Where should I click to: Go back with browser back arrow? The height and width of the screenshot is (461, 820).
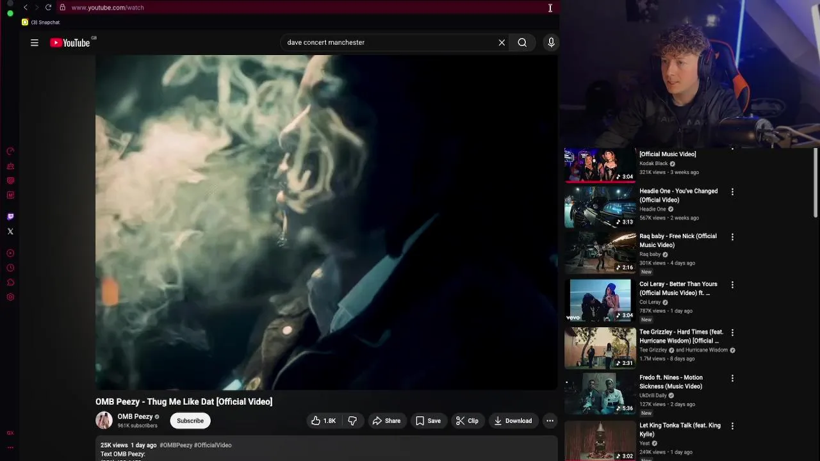[25, 8]
